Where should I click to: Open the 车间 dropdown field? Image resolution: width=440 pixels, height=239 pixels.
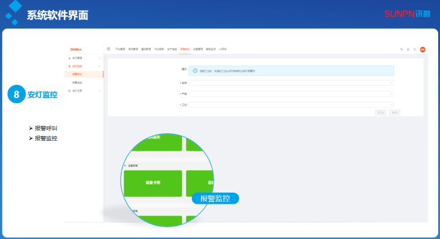pyautogui.click(x=291, y=83)
